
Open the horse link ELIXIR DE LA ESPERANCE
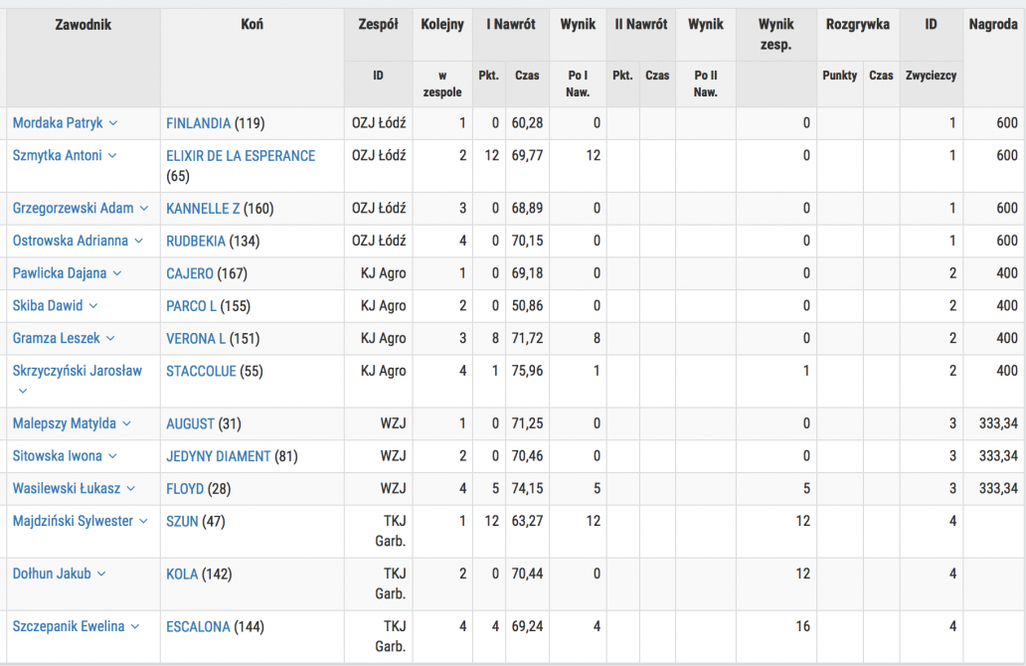click(x=241, y=156)
